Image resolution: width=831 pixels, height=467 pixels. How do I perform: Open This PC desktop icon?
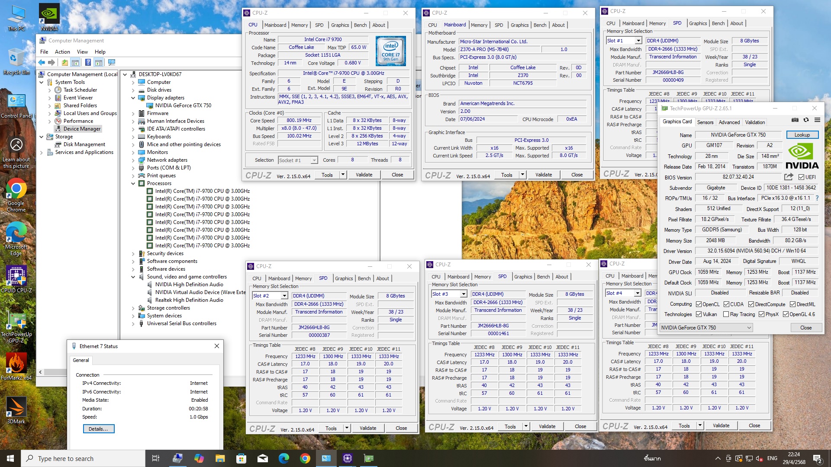[x=16, y=18]
